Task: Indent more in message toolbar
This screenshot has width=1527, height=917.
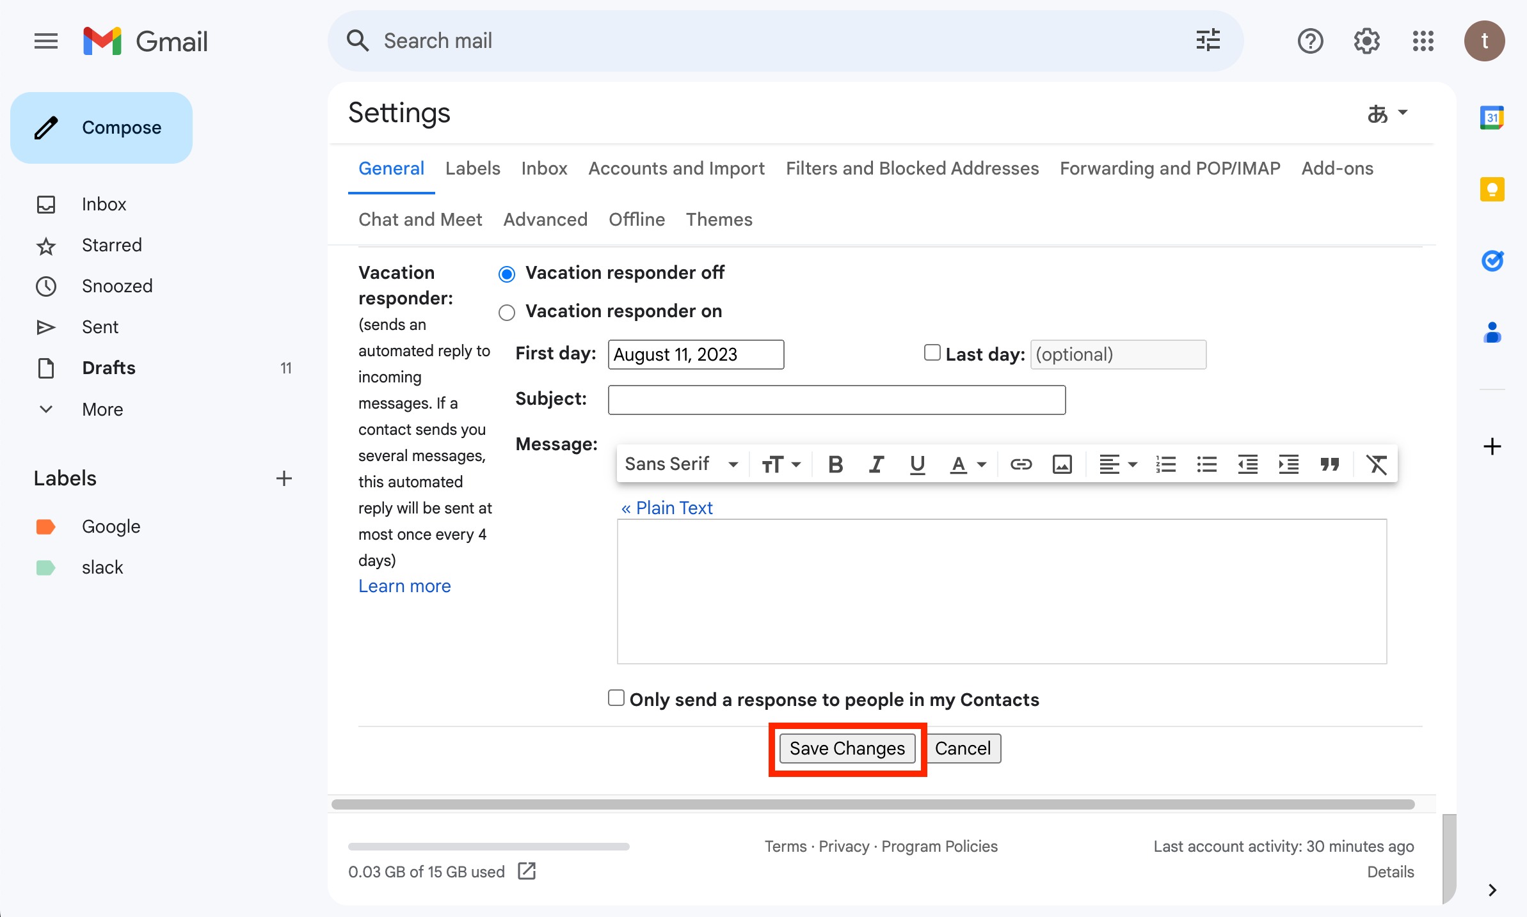Action: 1288,464
